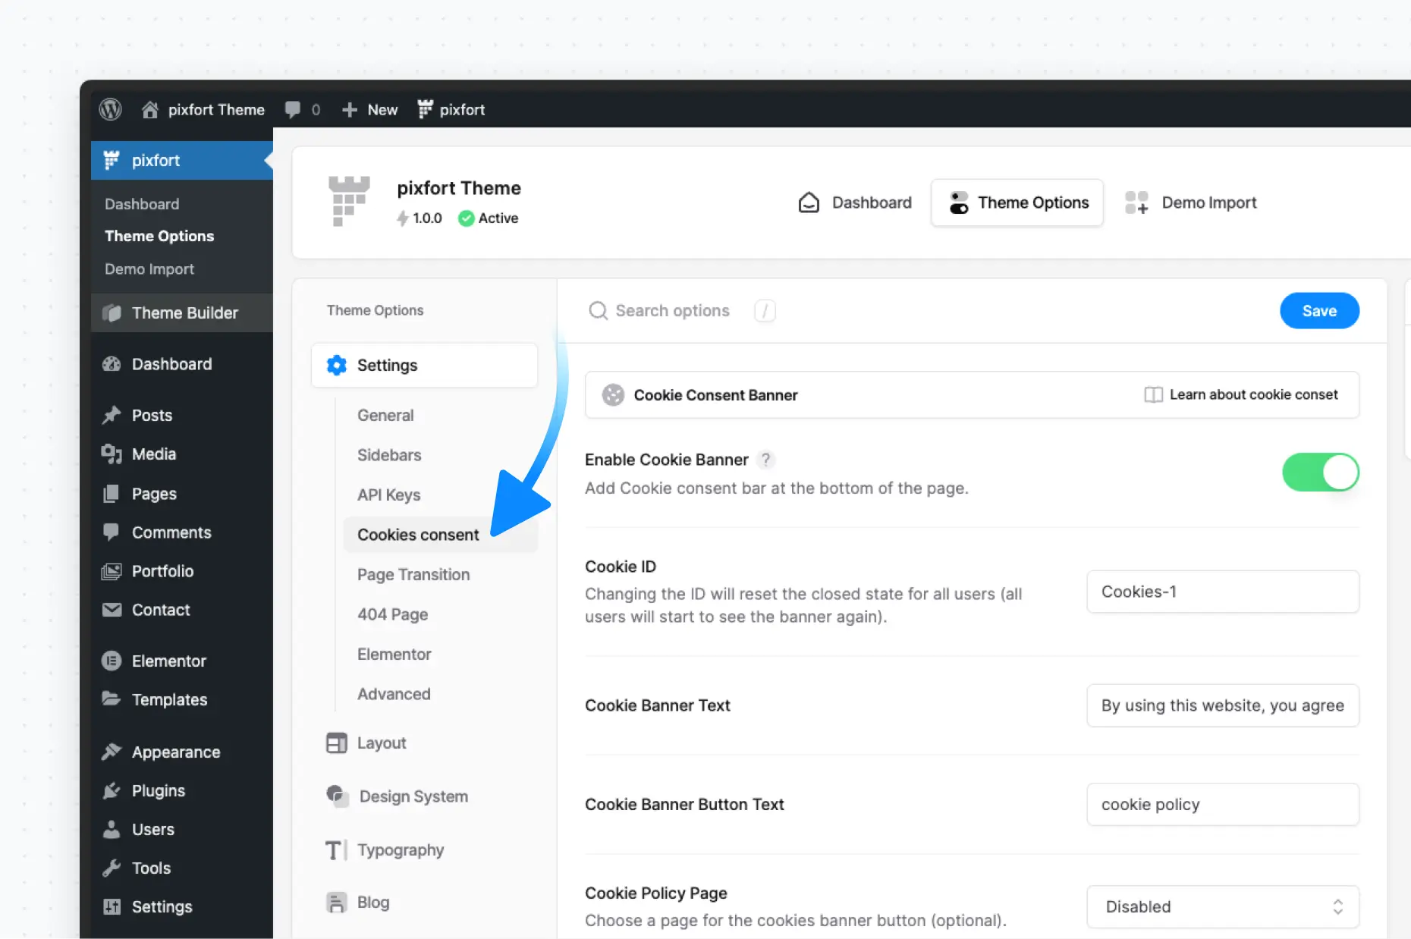Open Advanced settings section
This screenshot has height=939, width=1411.
click(x=394, y=694)
